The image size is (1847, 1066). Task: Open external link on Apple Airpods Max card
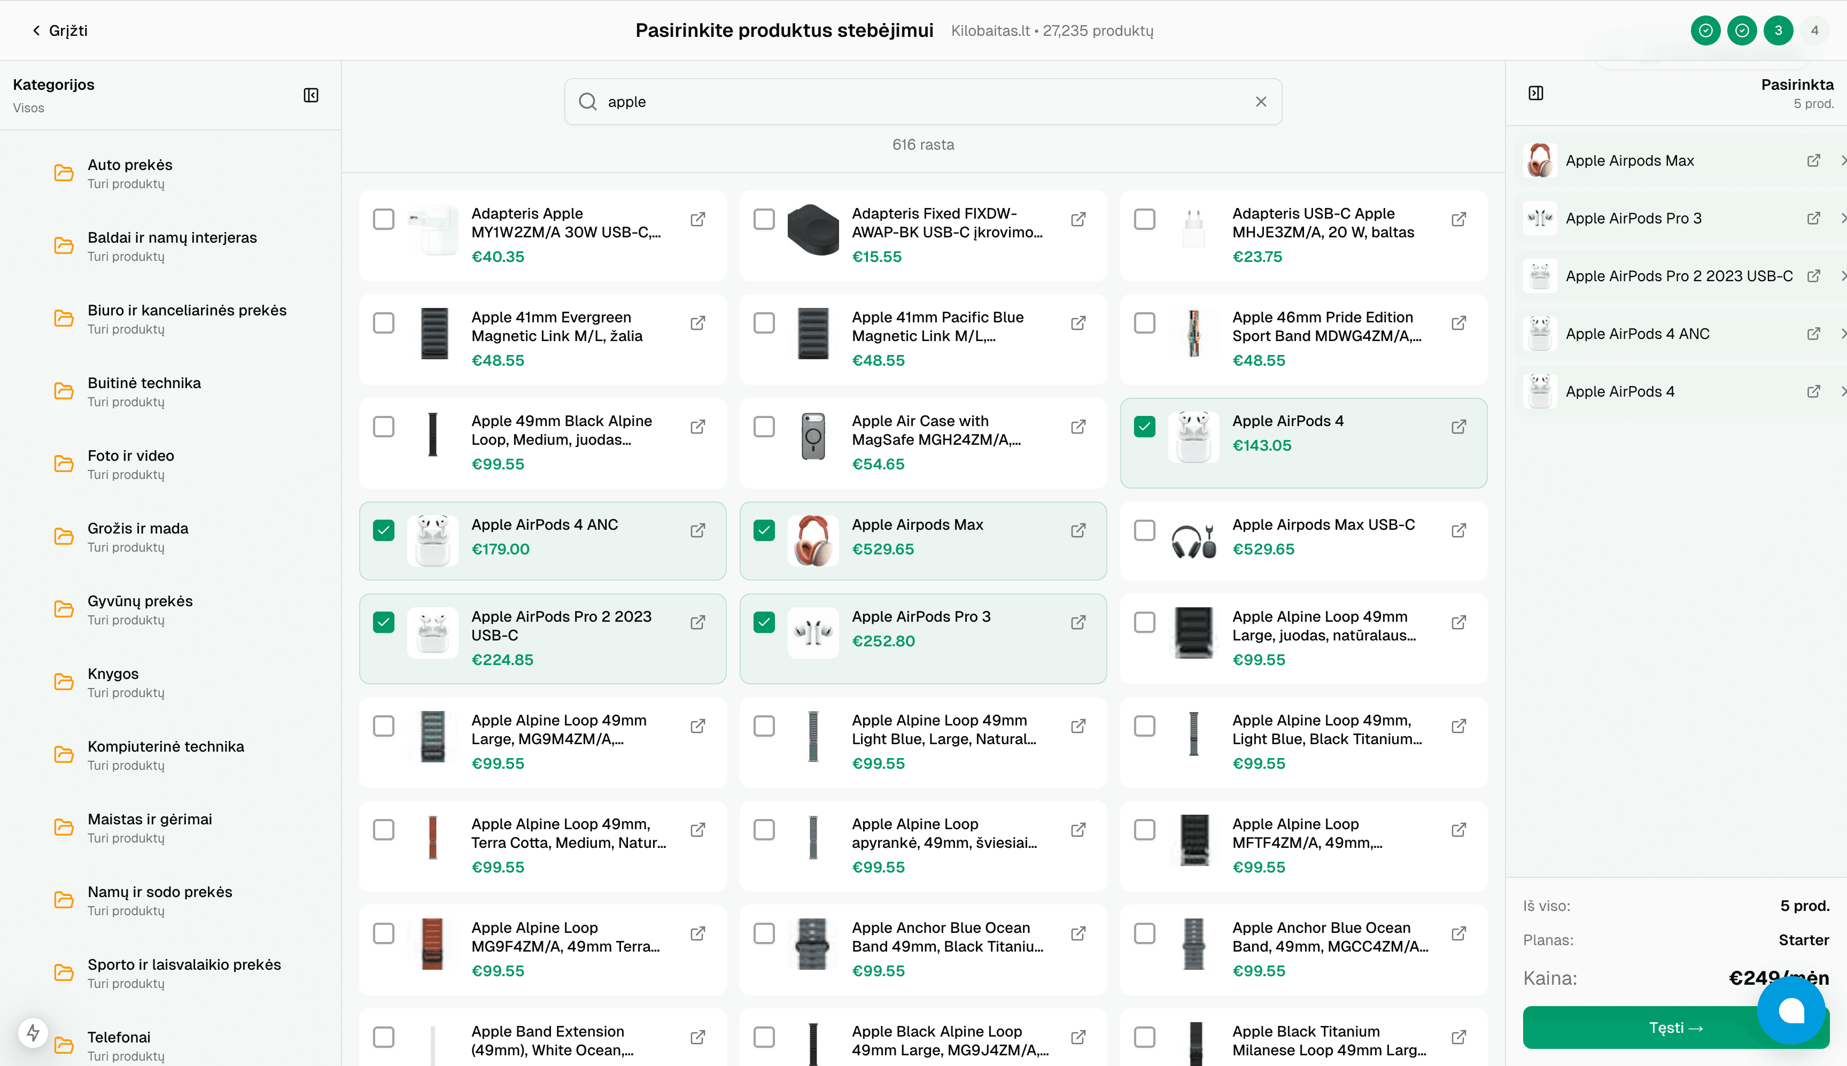[1078, 531]
